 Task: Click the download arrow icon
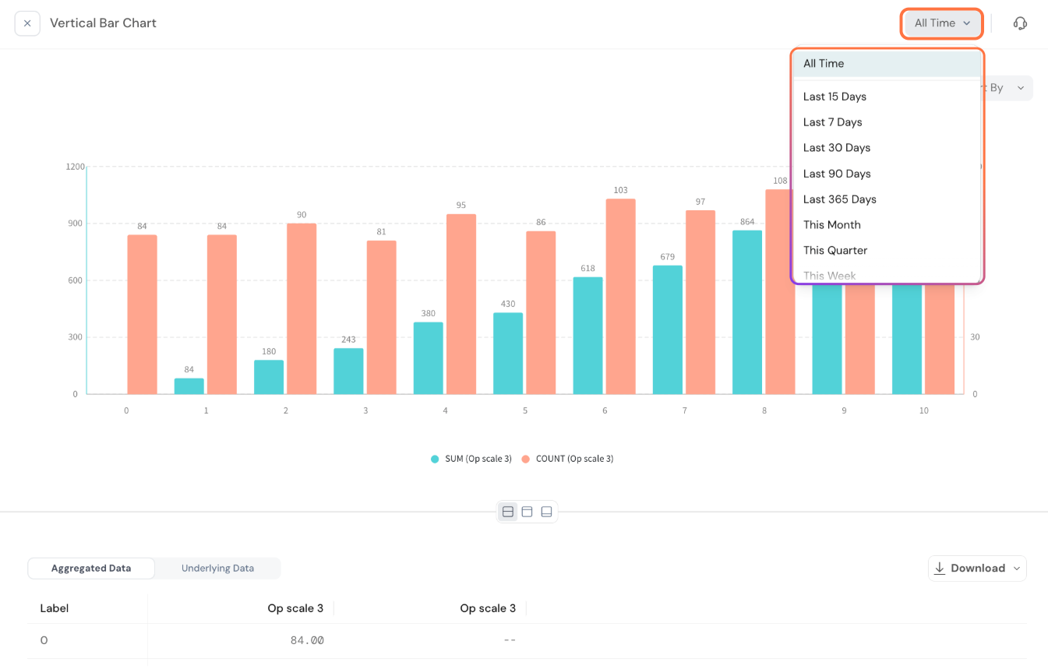click(x=940, y=568)
